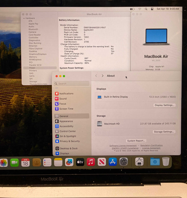The height and width of the screenshot is (198, 187).
Task: Click the Storage Settings button
Action: tap(164, 132)
